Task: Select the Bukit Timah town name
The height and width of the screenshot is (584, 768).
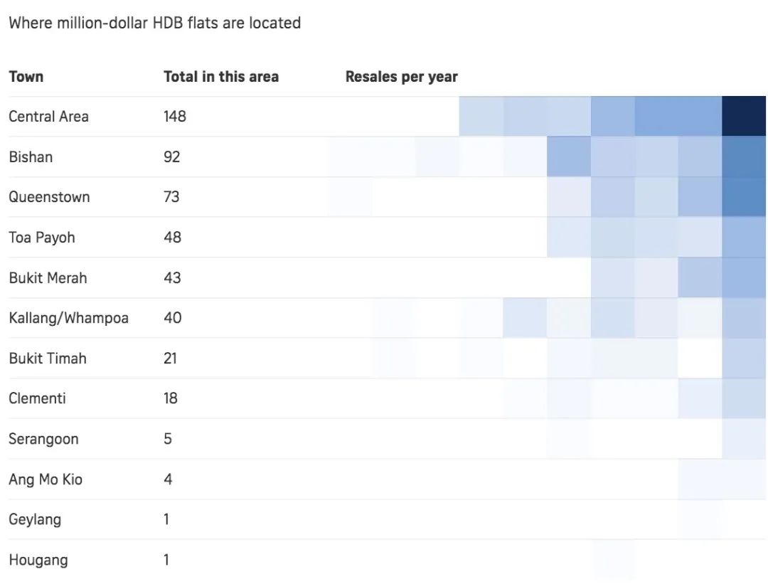Action: click(x=48, y=359)
